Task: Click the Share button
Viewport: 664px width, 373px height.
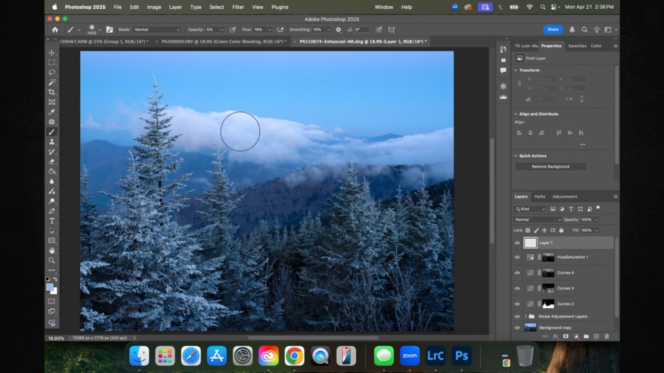Action: click(552, 29)
